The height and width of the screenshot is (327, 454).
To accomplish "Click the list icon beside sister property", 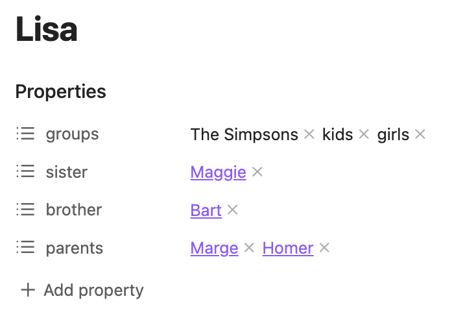I will click(25, 172).
